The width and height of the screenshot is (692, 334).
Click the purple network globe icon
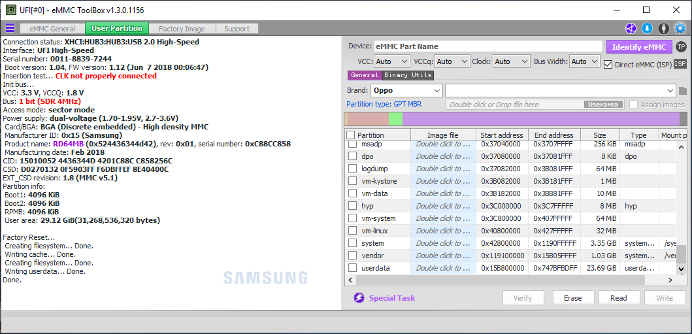pos(631,29)
